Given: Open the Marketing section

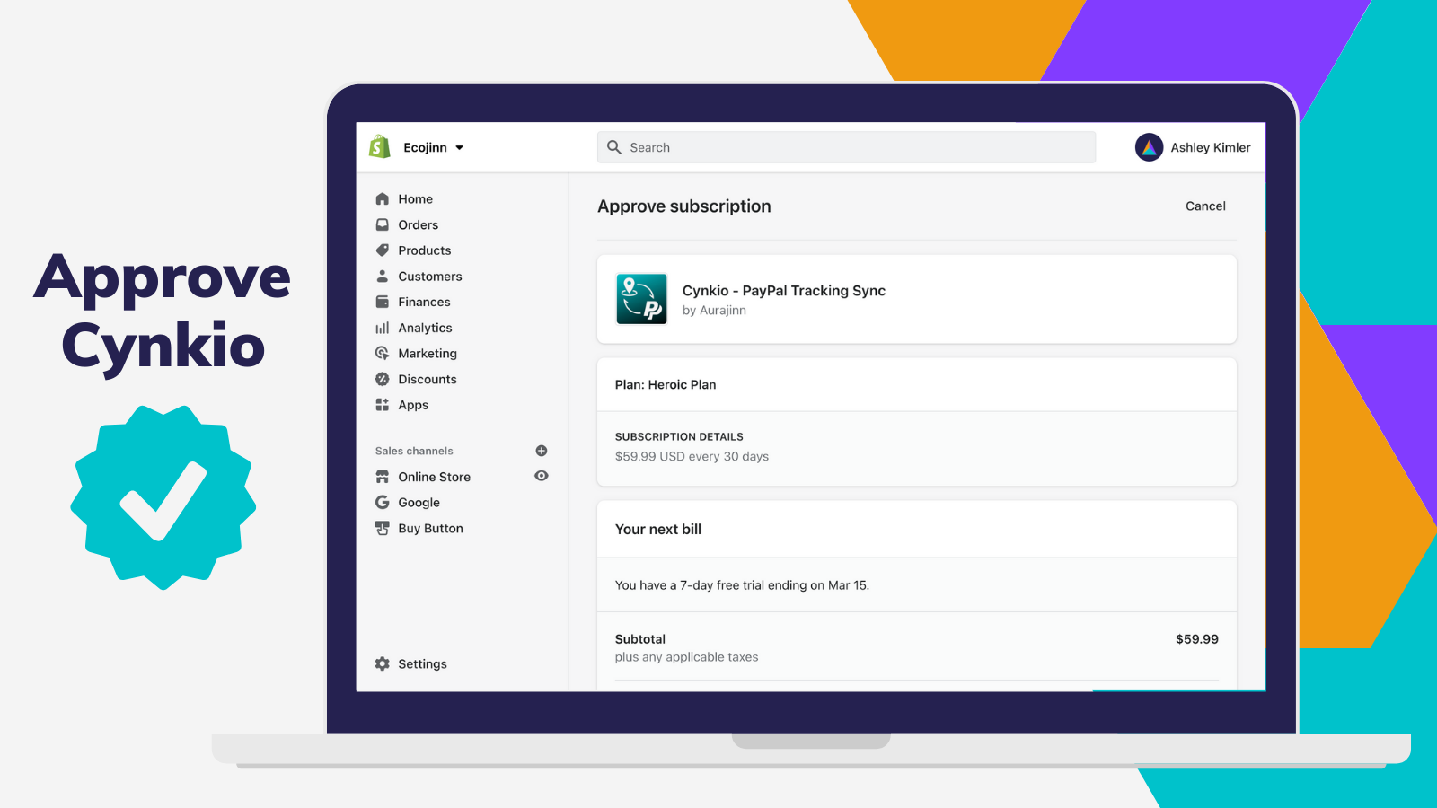Looking at the screenshot, I should (428, 354).
